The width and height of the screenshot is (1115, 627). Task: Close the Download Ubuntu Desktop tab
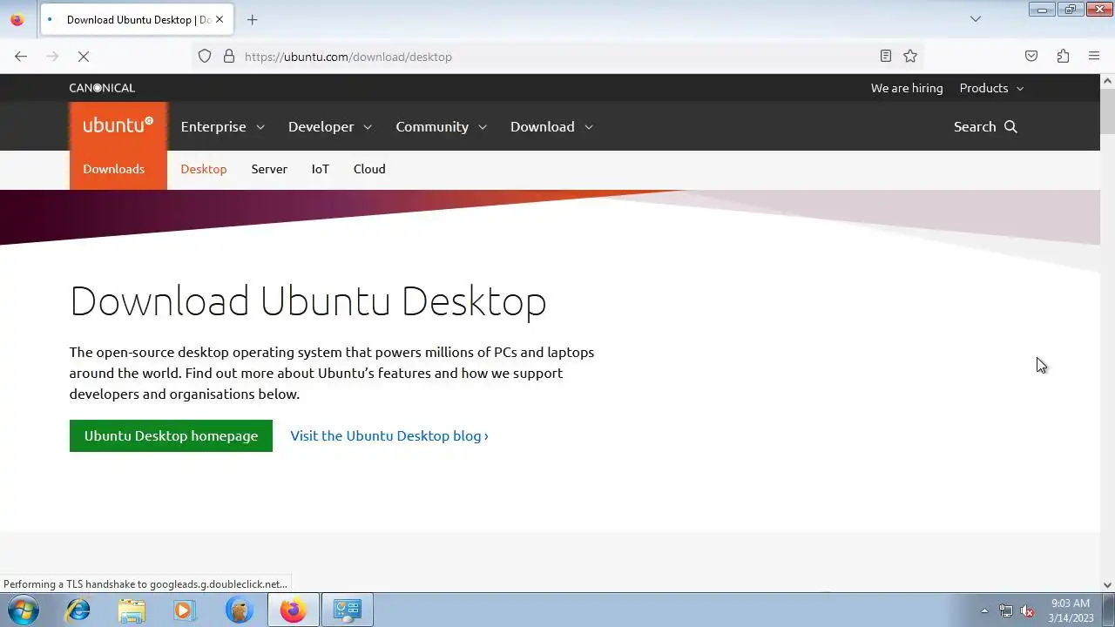tap(220, 19)
